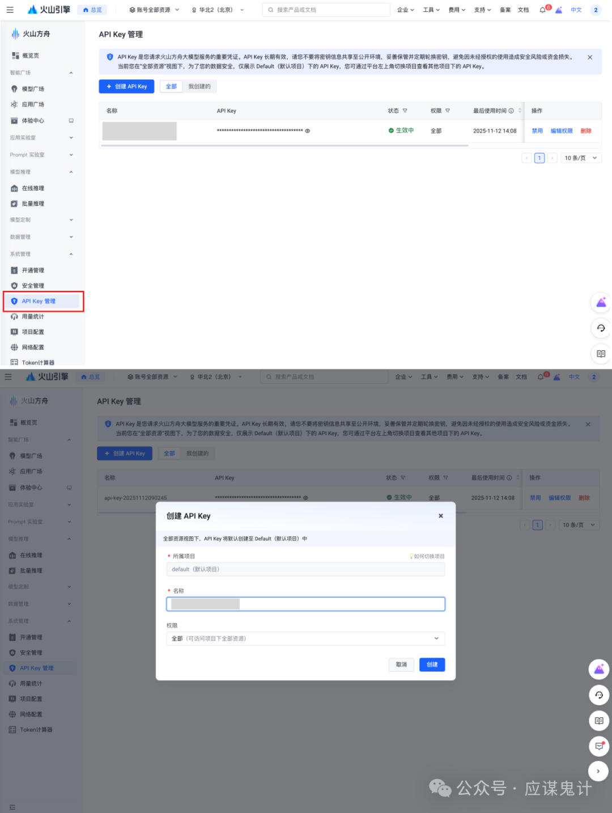Viewport: 612px width, 813px height.
Task: Launch the AI assistant floating icon
Action: (x=600, y=303)
